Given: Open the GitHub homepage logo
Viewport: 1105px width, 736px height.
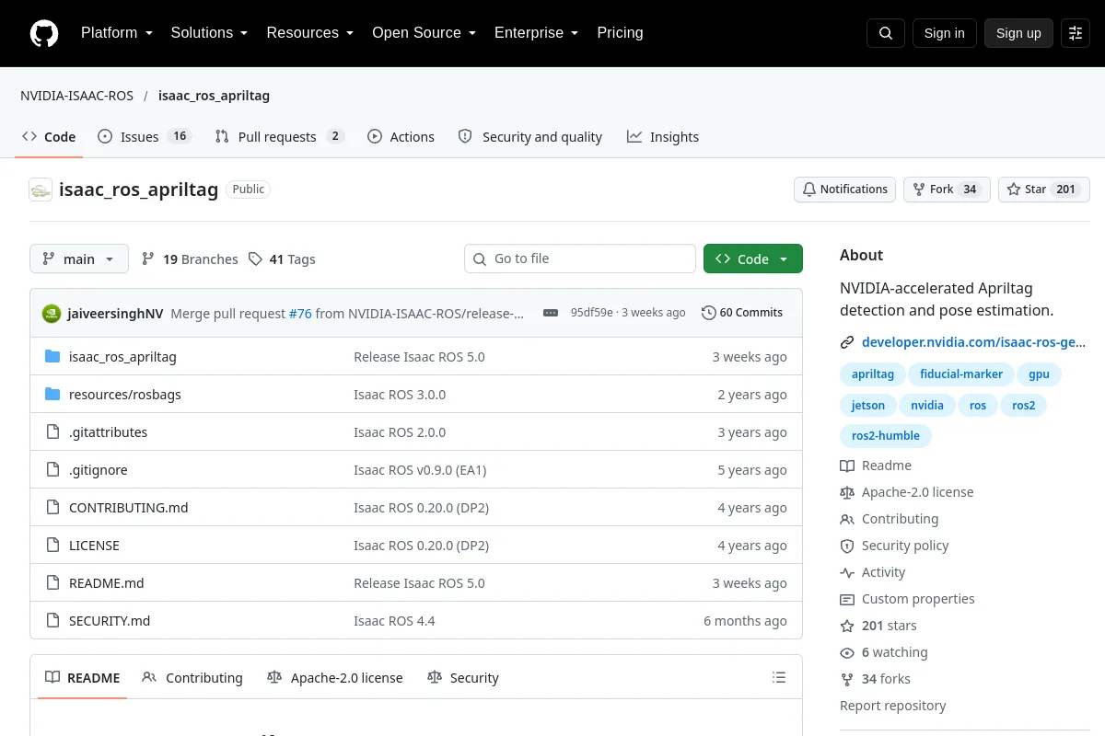Looking at the screenshot, I should (x=44, y=33).
